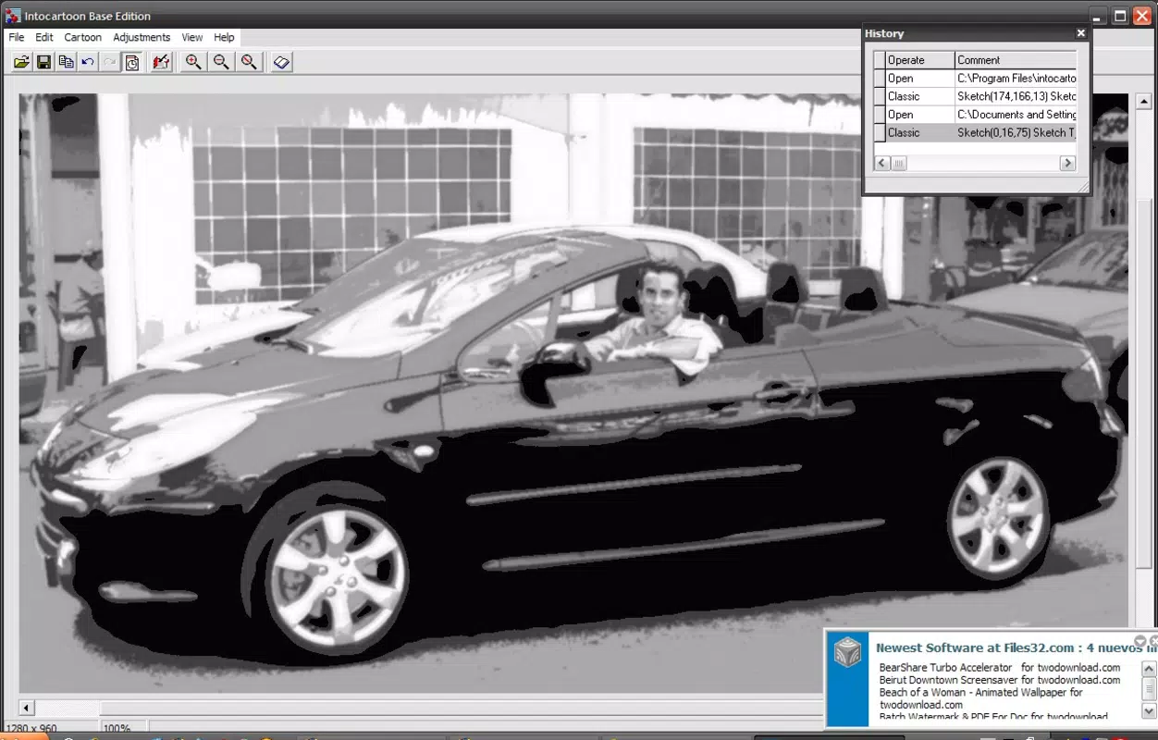
Task: Click History panel scroll left arrow
Action: point(881,163)
